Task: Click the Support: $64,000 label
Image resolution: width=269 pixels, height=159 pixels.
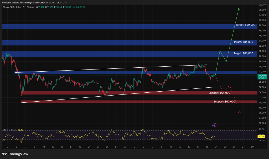Action: click(x=219, y=93)
